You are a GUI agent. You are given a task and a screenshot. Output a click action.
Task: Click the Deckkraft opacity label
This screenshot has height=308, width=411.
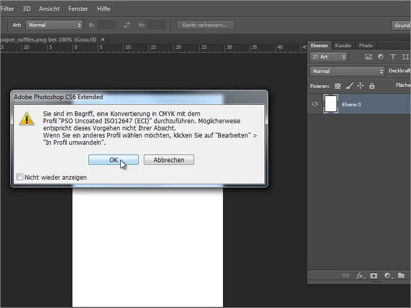pos(400,71)
